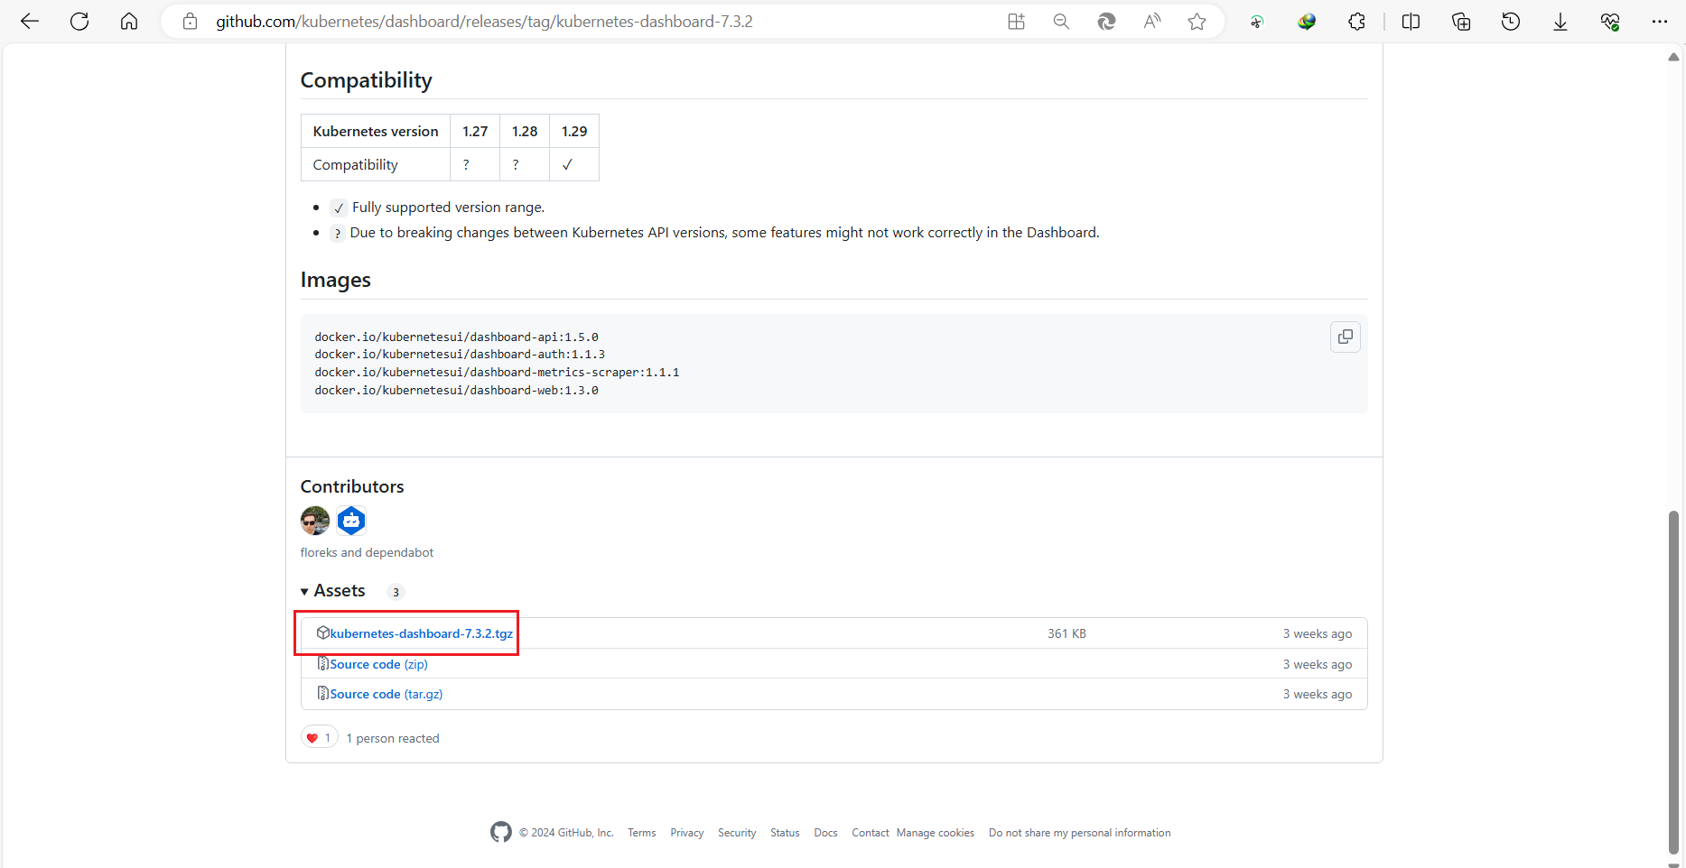Screen dimensions: 1686x868
Task: Click the vertical scrollbar thumb
Action: point(1673,681)
